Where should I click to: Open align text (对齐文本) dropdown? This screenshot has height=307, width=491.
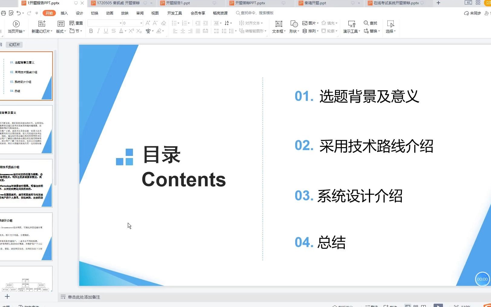tap(251, 23)
